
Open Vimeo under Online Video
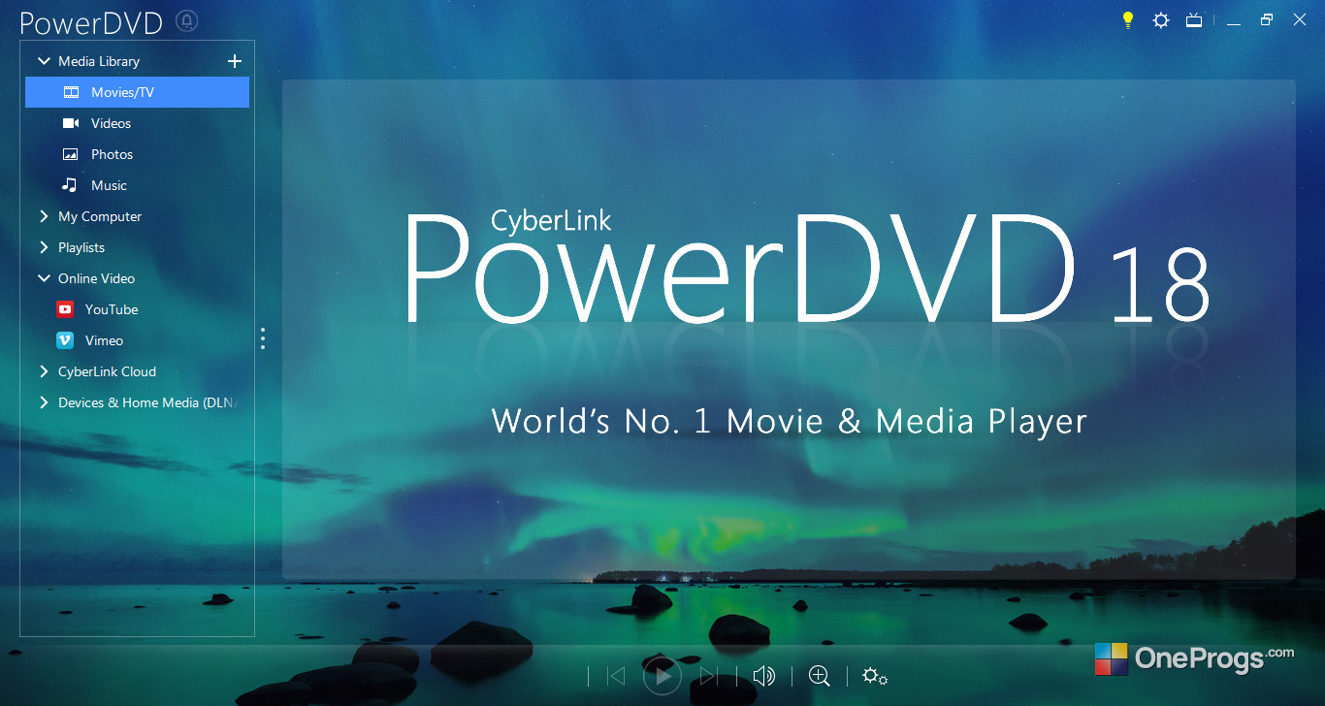137,340
